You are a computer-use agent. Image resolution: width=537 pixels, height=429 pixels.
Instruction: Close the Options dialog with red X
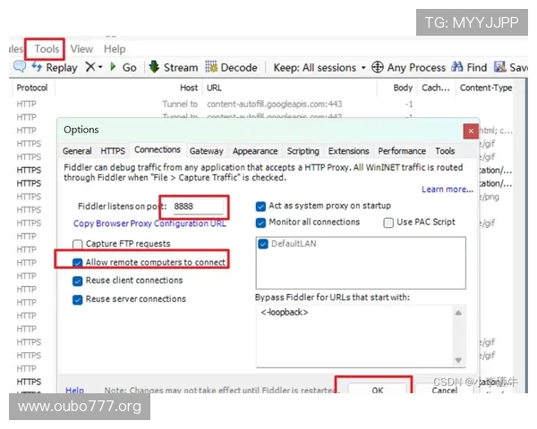click(x=471, y=131)
